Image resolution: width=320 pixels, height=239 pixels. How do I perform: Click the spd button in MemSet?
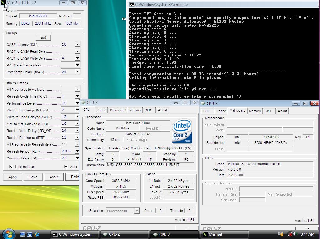[x=43, y=37]
